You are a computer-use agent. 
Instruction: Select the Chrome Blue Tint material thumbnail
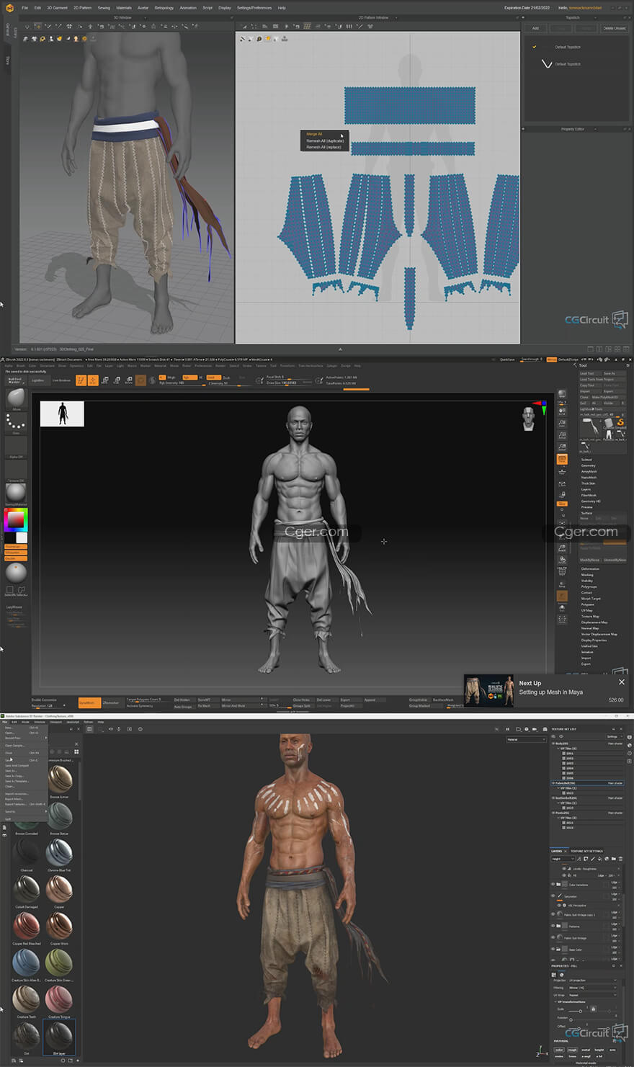click(x=58, y=852)
